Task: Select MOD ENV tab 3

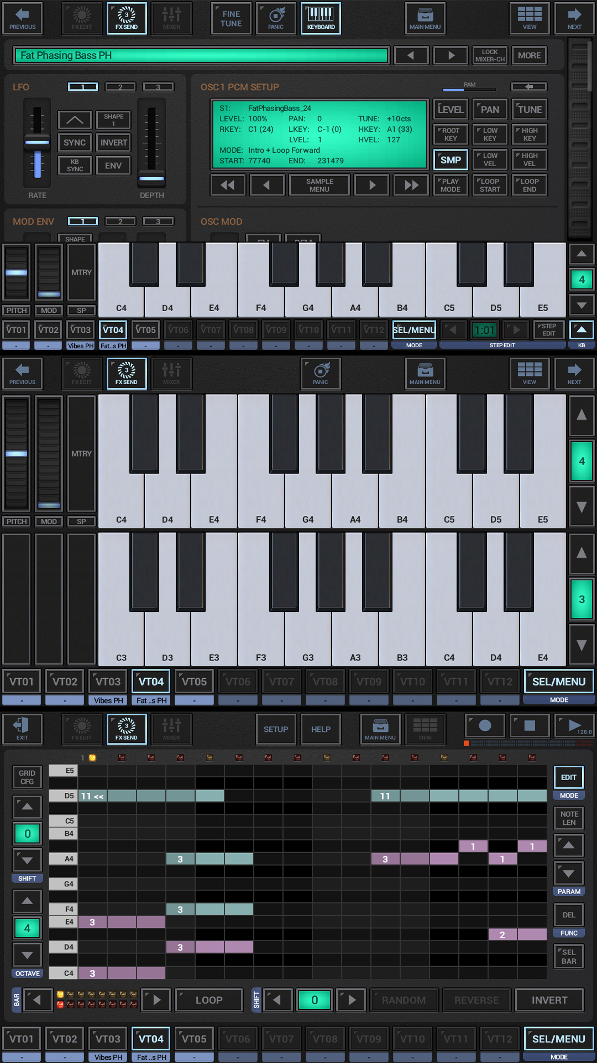Action: point(158,221)
